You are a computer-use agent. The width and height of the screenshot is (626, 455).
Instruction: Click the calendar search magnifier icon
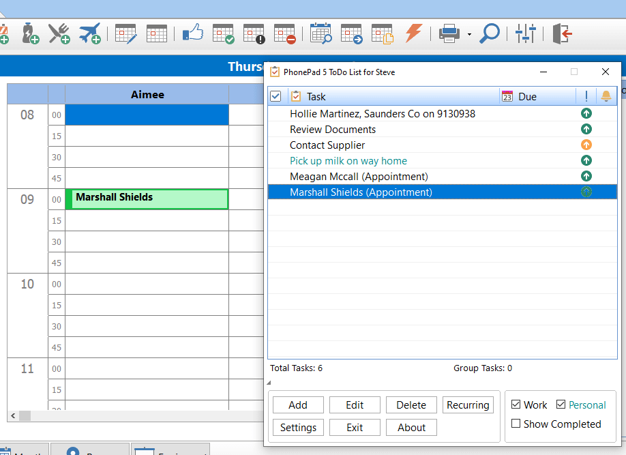pyautogui.click(x=321, y=33)
